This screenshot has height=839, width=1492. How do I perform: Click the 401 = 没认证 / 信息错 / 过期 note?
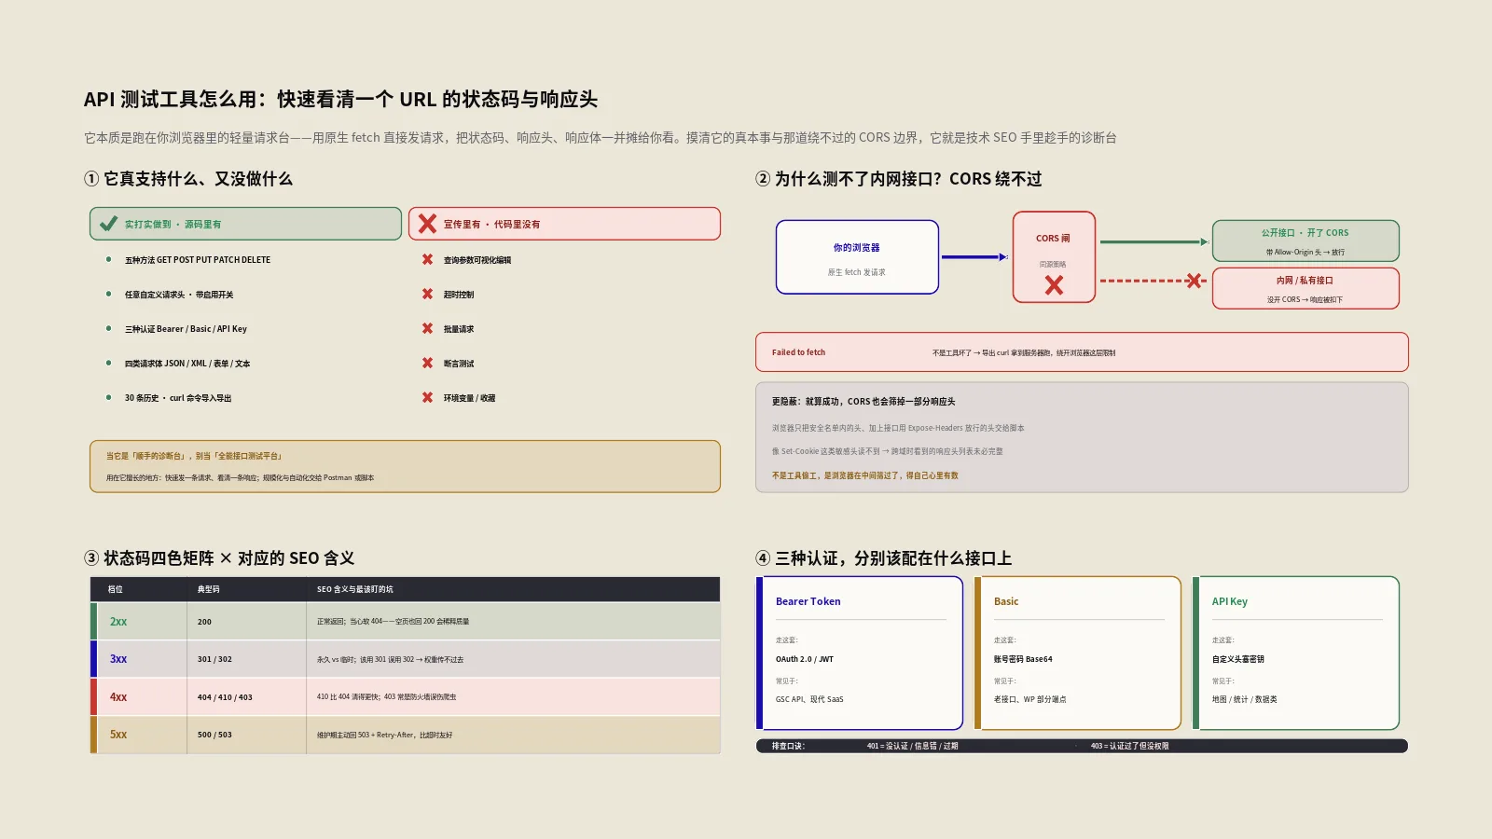click(x=912, y=746)
